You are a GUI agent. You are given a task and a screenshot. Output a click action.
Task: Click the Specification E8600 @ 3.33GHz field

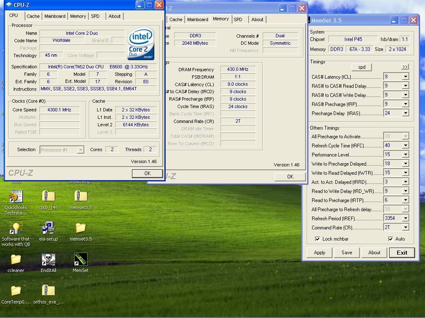pos(98,67)
